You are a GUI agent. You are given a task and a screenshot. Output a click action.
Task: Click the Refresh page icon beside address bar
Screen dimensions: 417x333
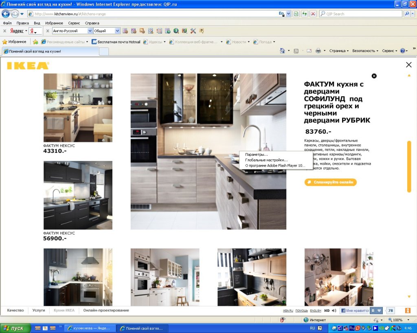(x=305, y=14)
